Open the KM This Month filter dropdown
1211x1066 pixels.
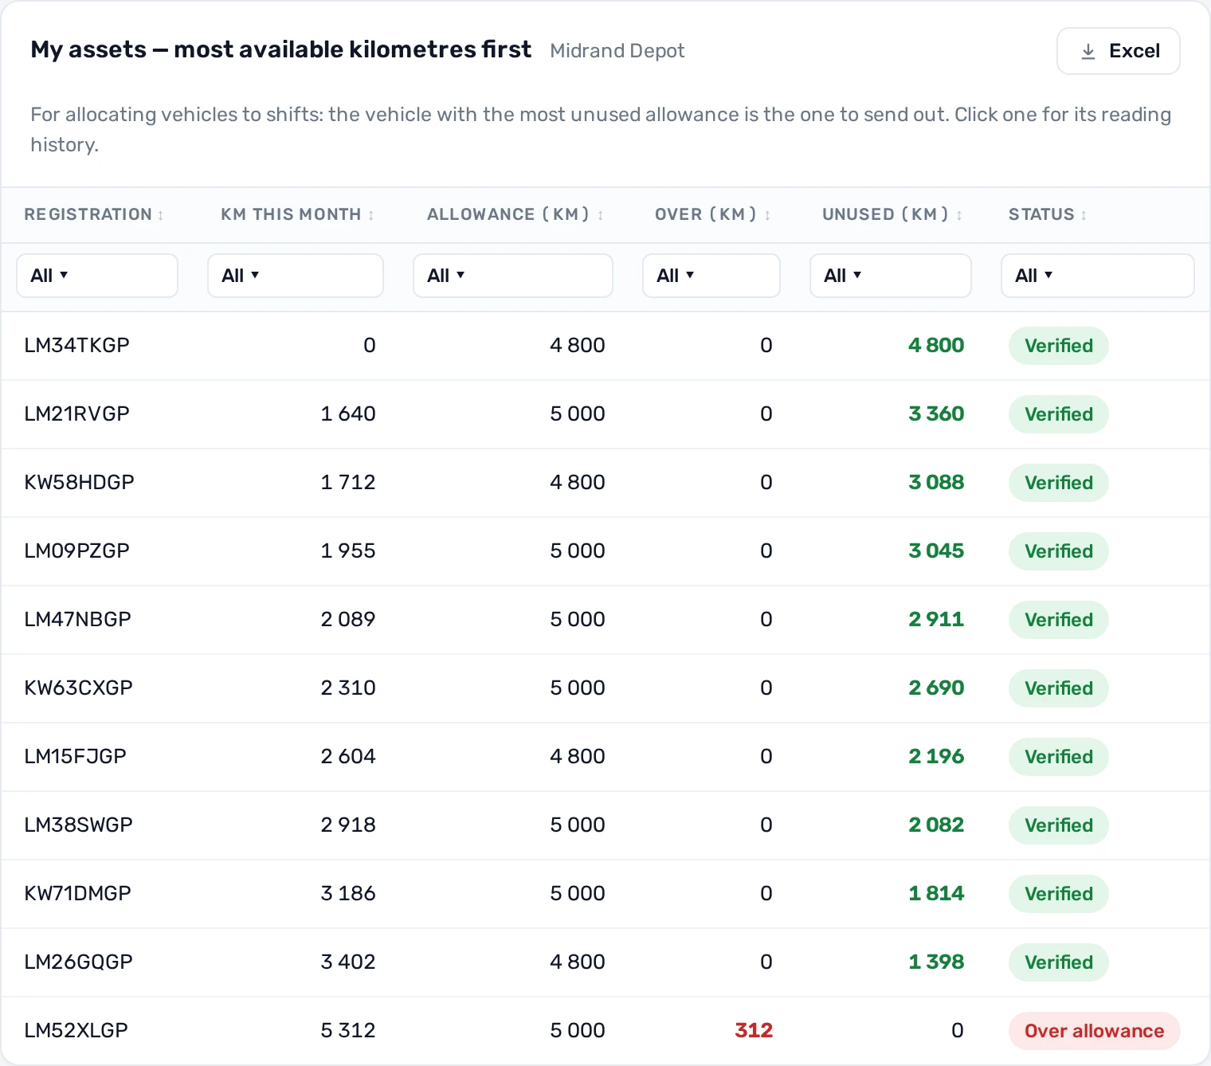(x=296, y=276)
